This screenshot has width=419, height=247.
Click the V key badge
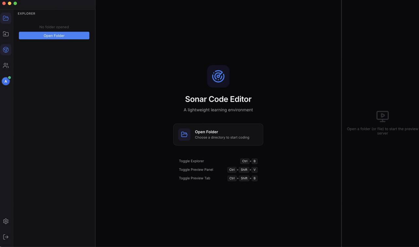coord(254,170)
